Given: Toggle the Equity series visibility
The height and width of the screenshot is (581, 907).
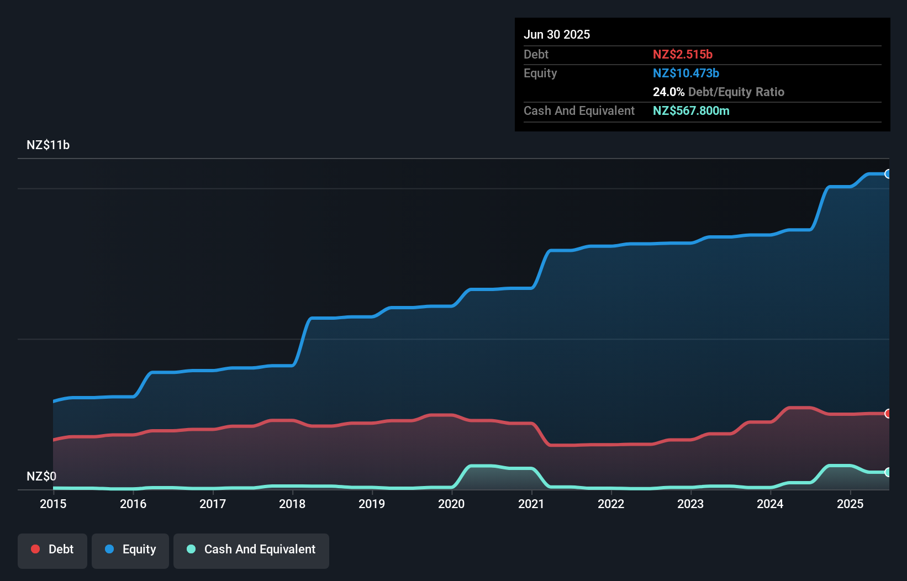Looking at the screenshot, I should click(130, 550).
